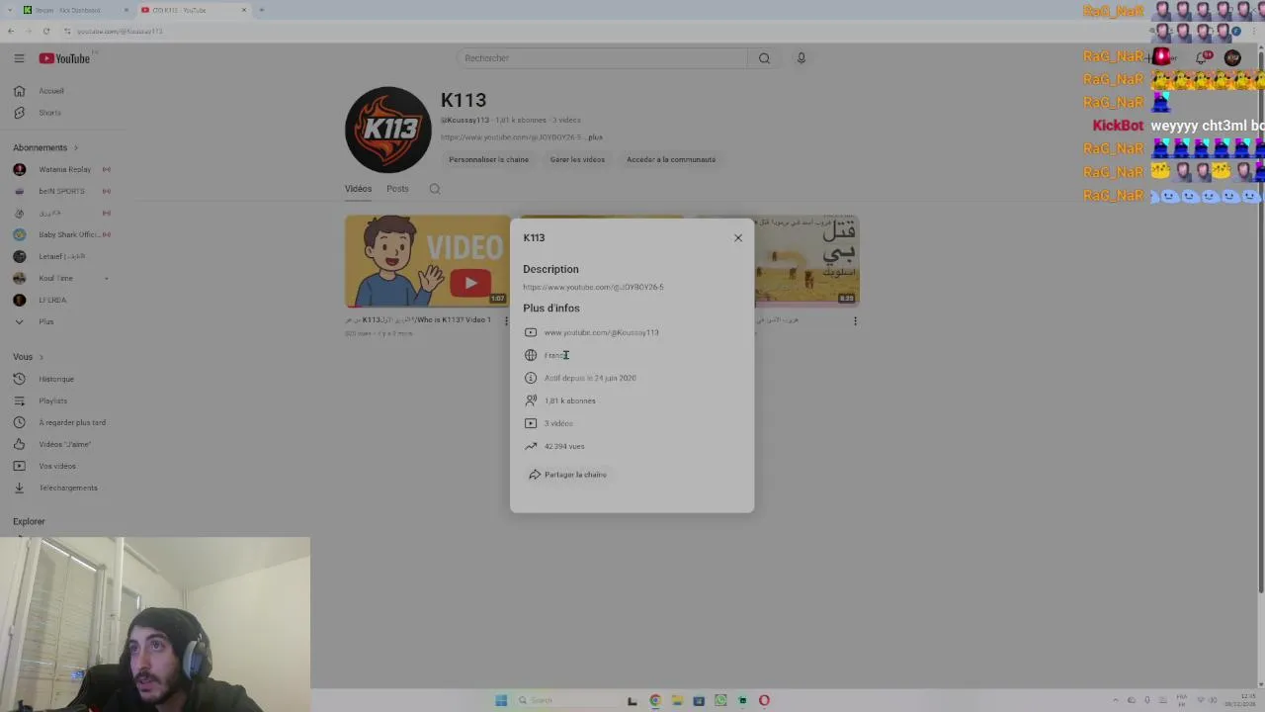1265x712 pixels.
Task: Click the subscribers icon next to 1,81 k abonnés
Action: click(x=531, y=400)
